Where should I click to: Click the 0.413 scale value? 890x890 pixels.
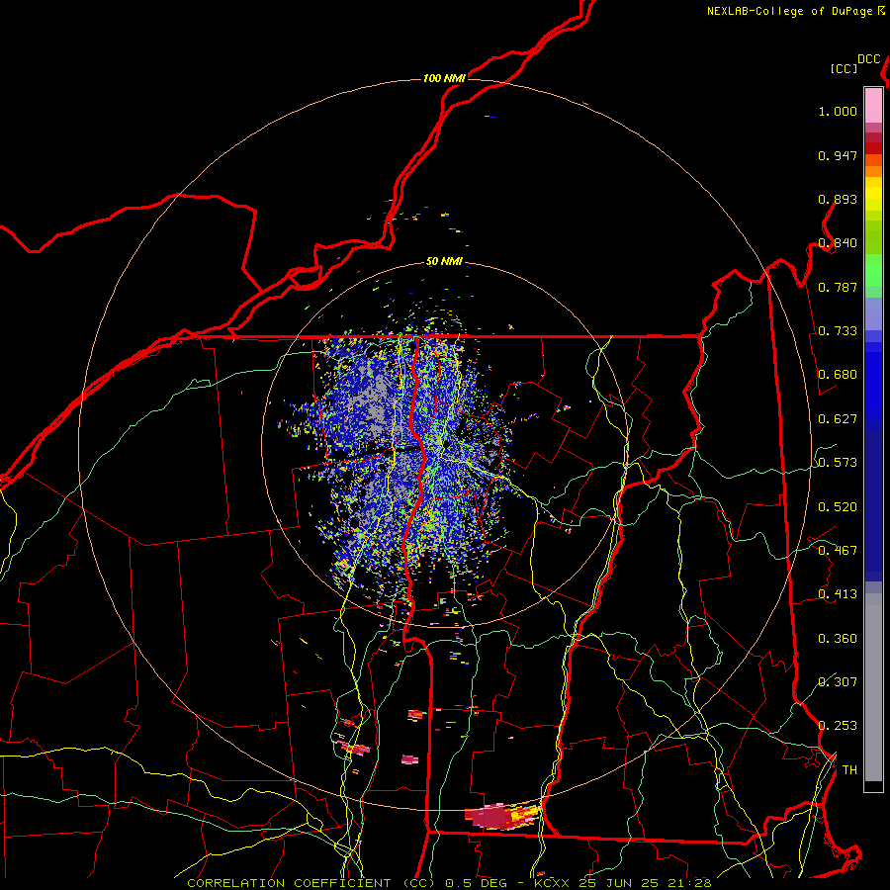[x=838, y=594]
